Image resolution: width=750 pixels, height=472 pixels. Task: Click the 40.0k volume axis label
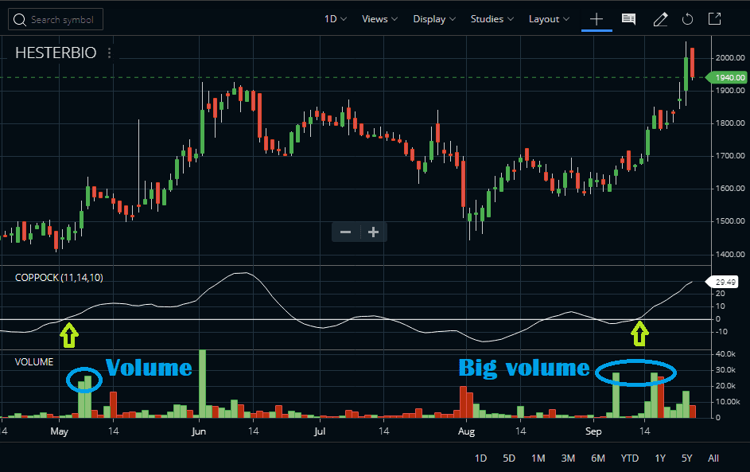click(725, 353)
